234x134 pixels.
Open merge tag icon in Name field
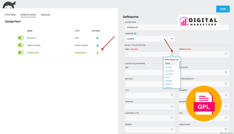coord(226,54)
